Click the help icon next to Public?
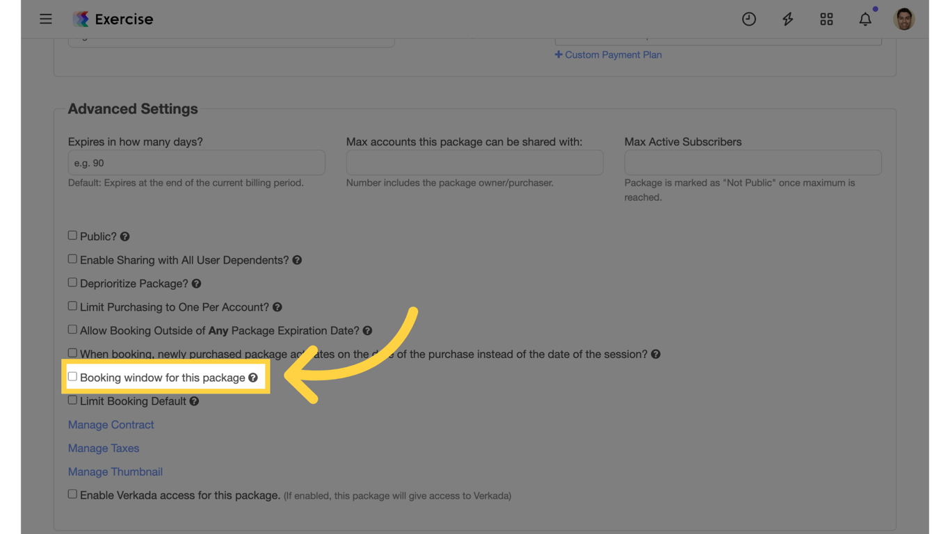 click(x=124, y=236)
